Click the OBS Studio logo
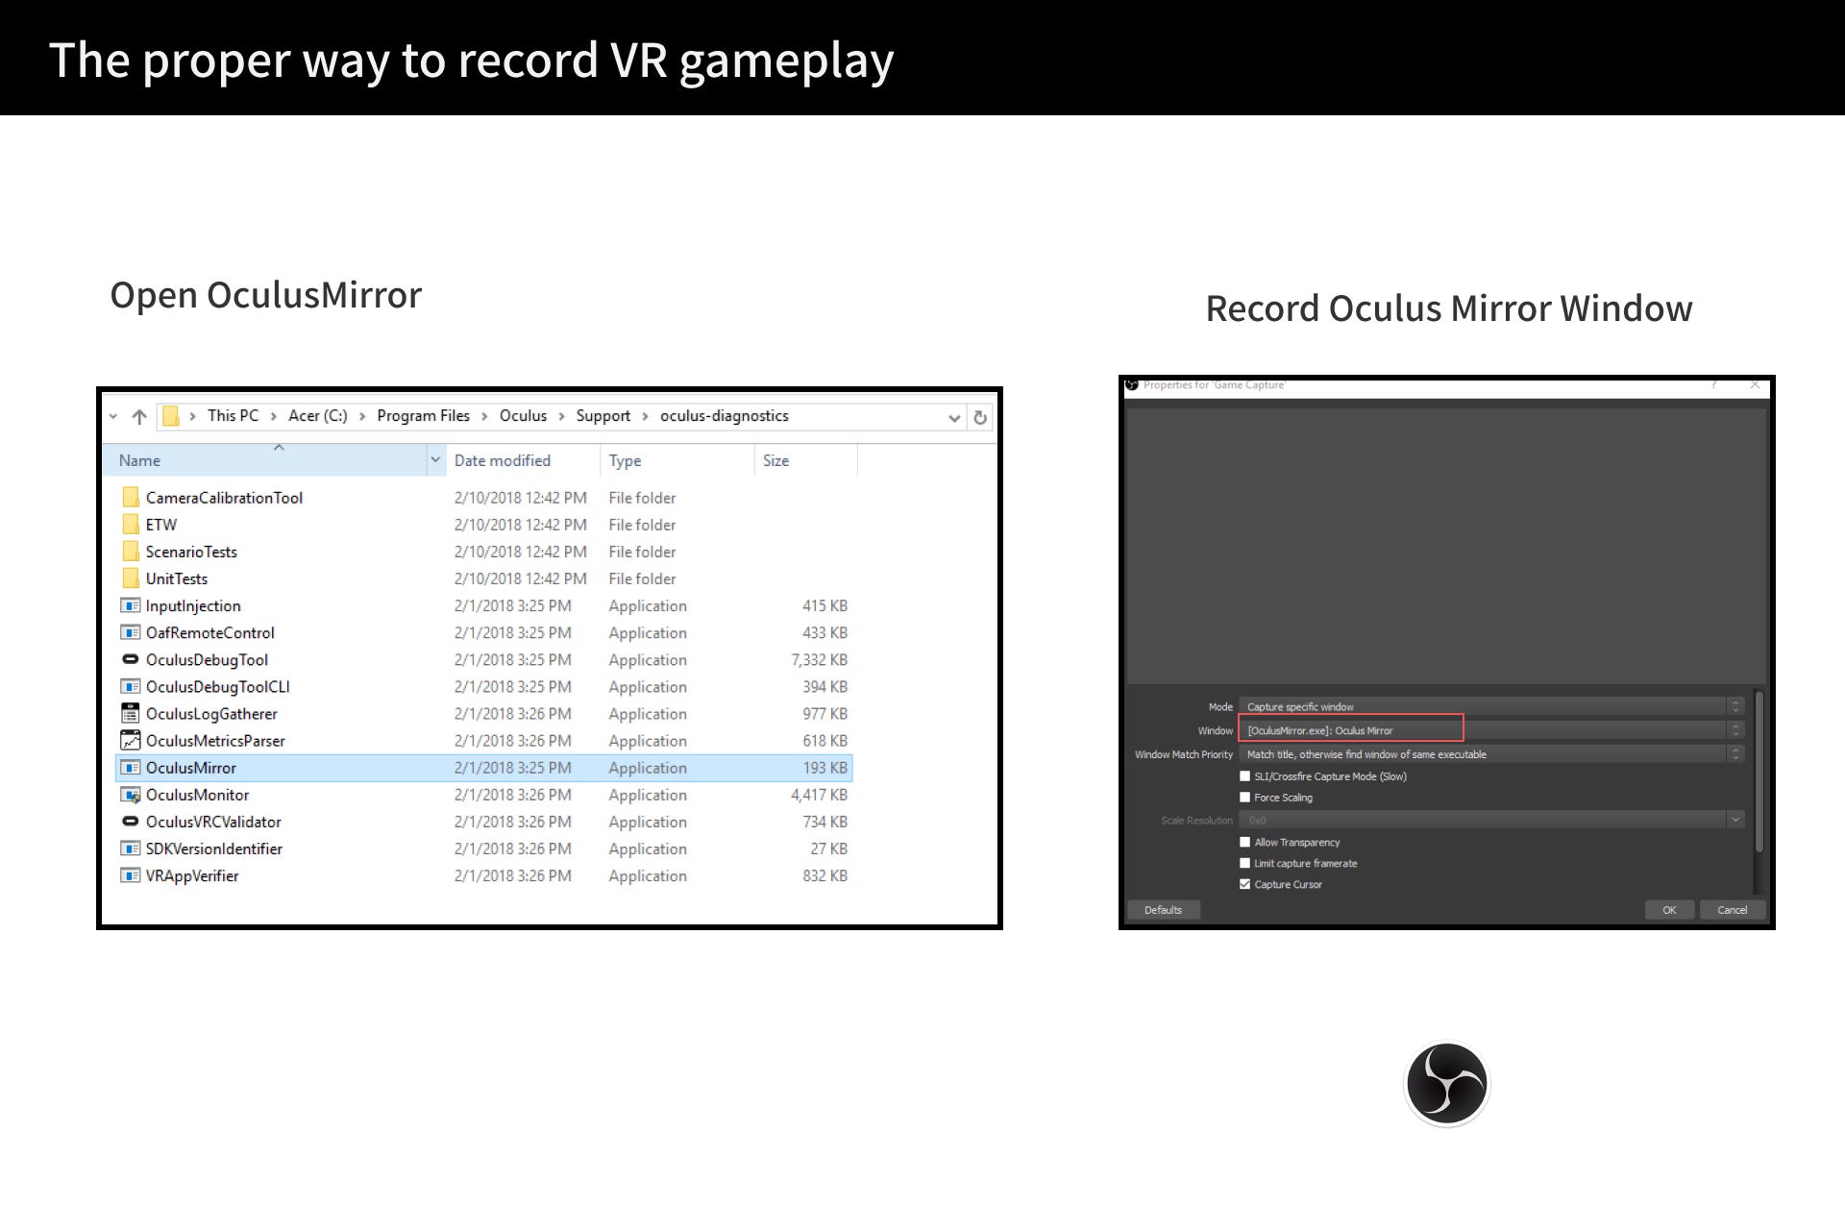Viewport: 1845px width, 1230px height. 1446,1083
